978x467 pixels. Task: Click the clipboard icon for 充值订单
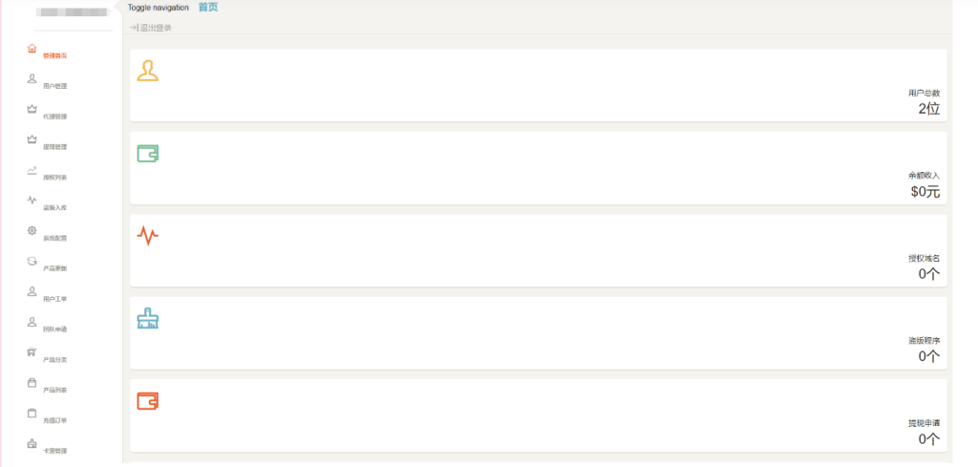32,414
